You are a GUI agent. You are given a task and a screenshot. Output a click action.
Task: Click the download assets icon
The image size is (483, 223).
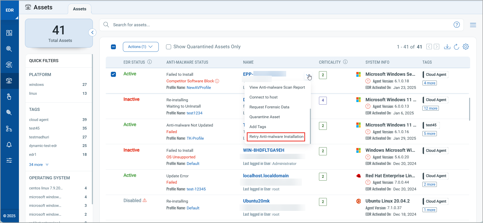coord(447,47)
